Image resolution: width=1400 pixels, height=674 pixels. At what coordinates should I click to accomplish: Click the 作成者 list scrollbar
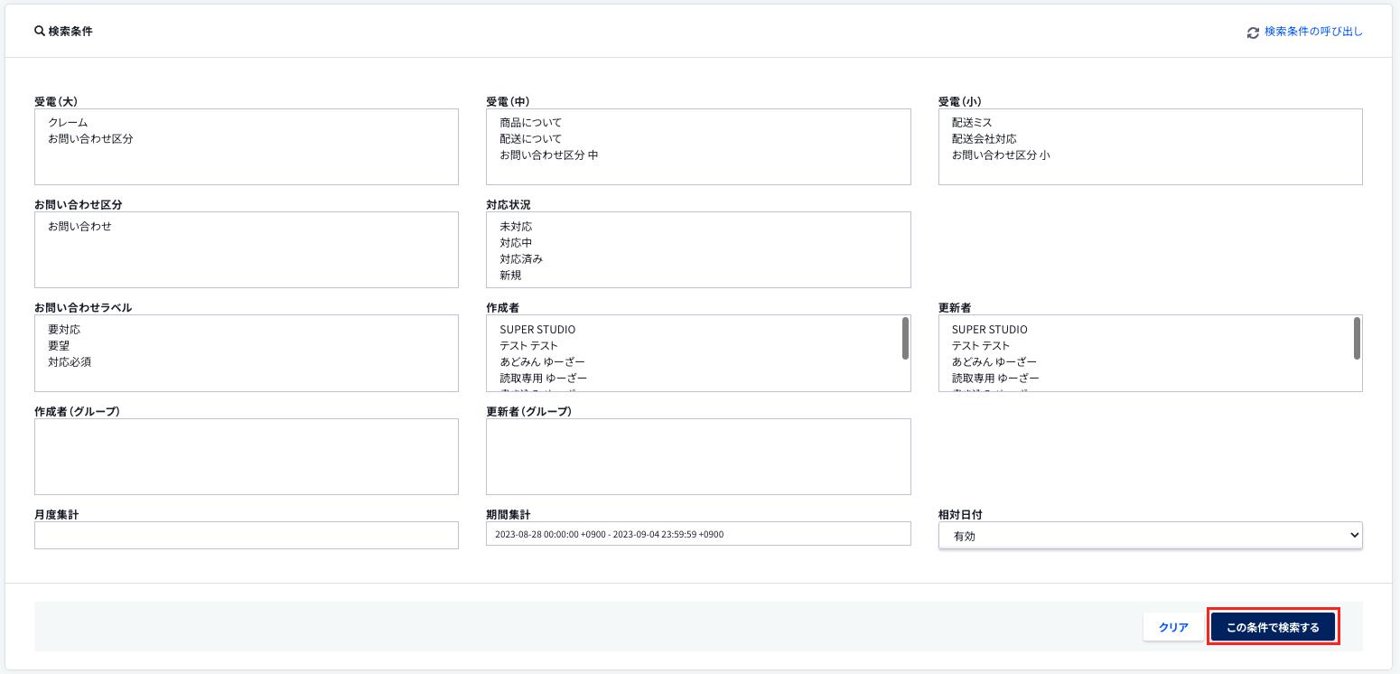pyautogui.click(x=905, y=339)
